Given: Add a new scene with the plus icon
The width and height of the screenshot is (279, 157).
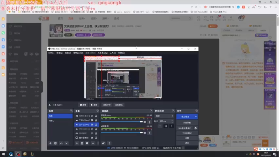Looking at the screenshot, I should tap(50, 143).
